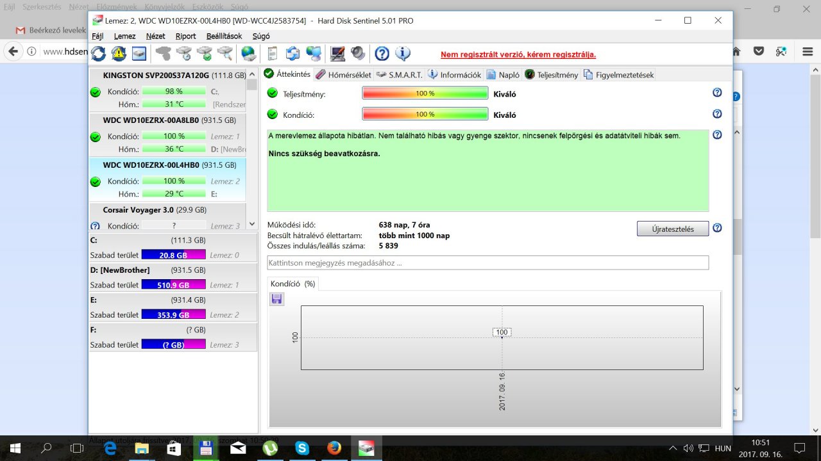The height and width of the screenshot is (461, 821).
Task: Select the Áttekintés tab
Action: 287,74
